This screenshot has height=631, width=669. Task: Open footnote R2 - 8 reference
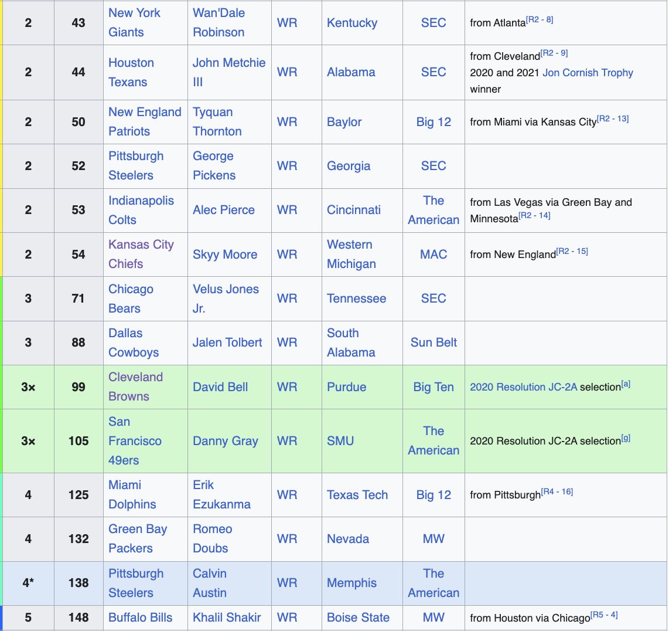pyautogui.click(x=540, y=20)
